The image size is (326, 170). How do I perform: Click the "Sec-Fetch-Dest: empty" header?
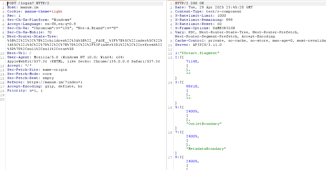30,78
